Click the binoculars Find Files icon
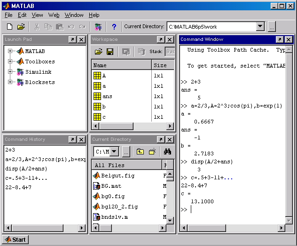 (167, 152)
